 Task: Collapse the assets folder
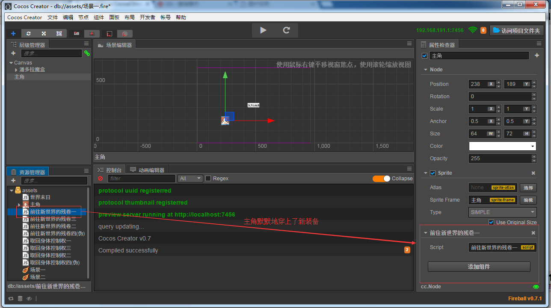point(12,191)
